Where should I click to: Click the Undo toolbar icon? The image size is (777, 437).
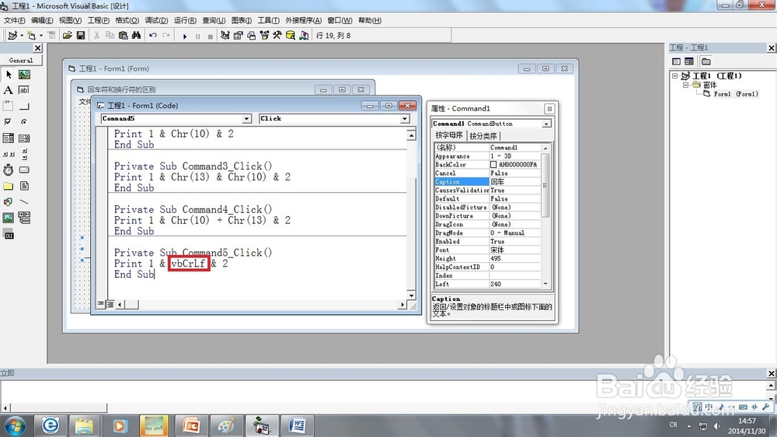153,35
